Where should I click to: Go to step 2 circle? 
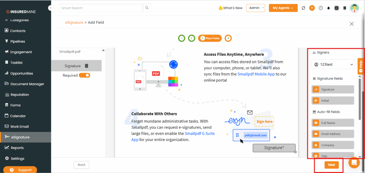point(191,38)
